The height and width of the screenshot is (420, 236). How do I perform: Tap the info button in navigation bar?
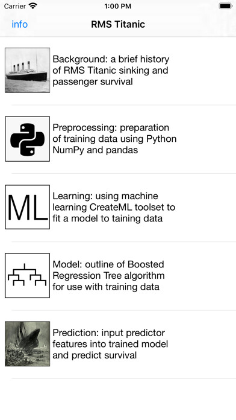[x=19, y=24]
